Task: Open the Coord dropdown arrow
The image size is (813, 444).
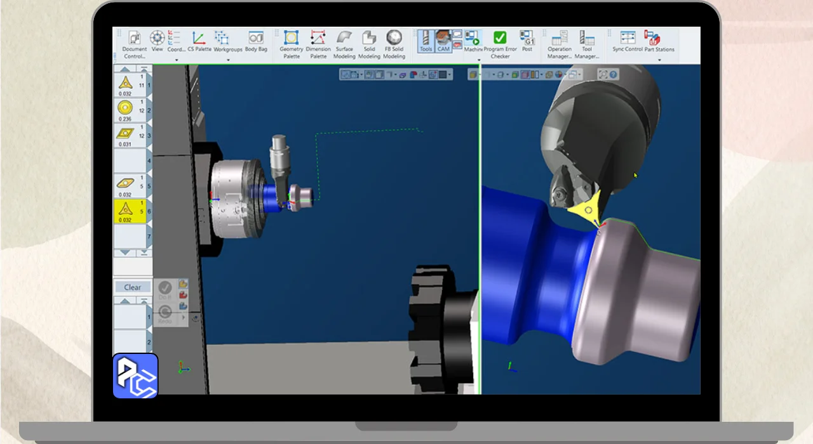Action: coord(176,60)
